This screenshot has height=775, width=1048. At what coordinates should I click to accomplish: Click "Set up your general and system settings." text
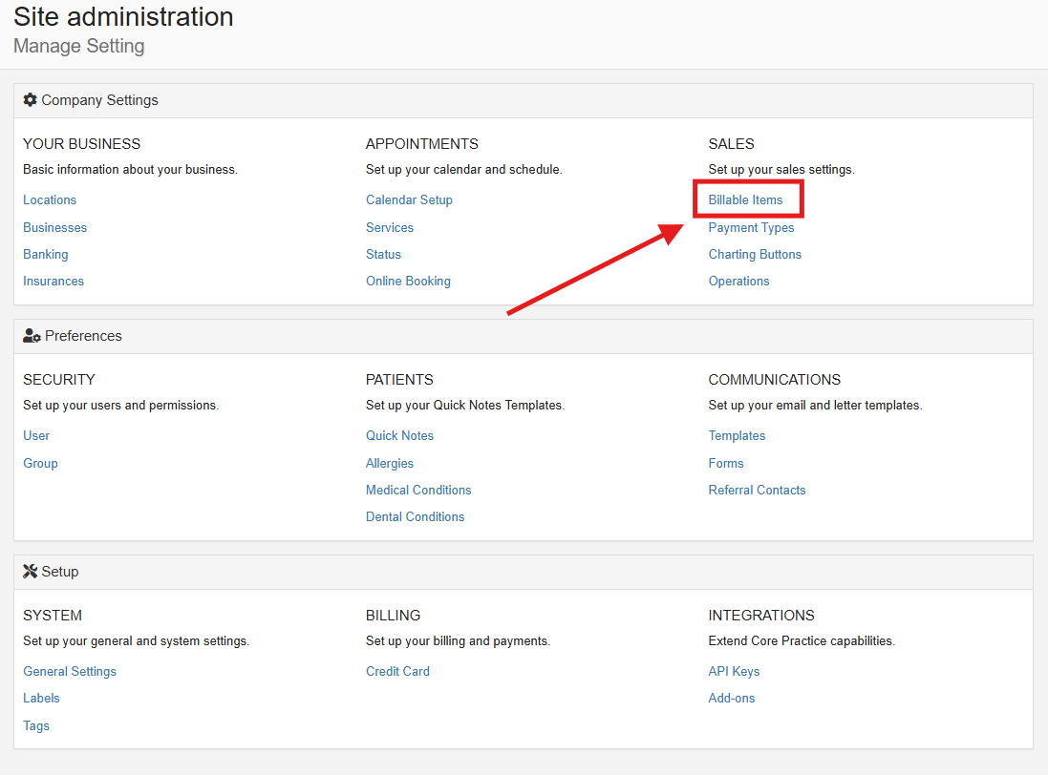[137, 640]
